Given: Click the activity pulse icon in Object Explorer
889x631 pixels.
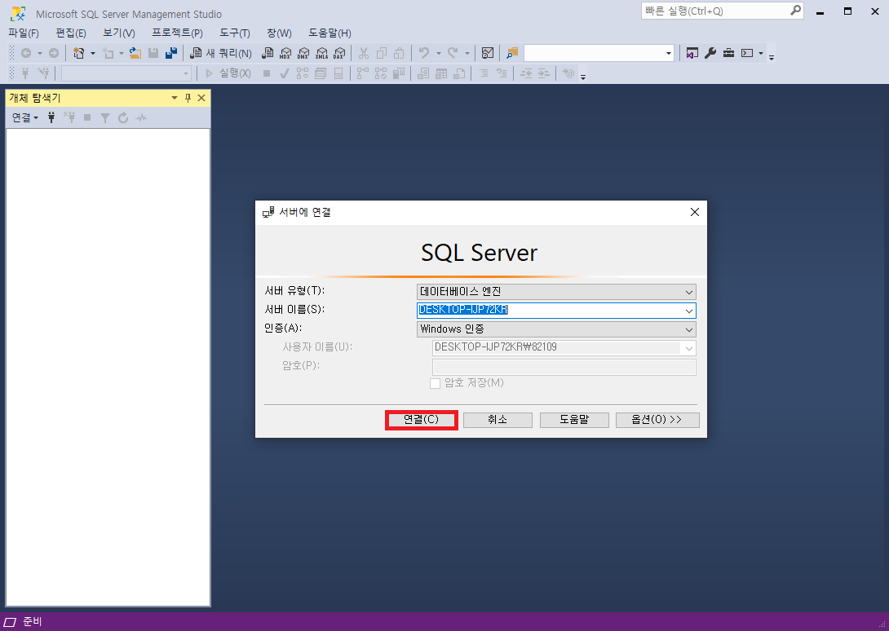Looking at the screenshot, I should point(141,118).
